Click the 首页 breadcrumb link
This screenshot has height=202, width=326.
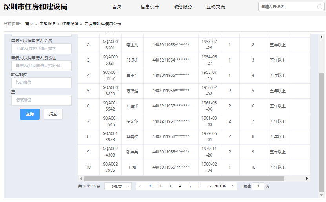point(29,24)
